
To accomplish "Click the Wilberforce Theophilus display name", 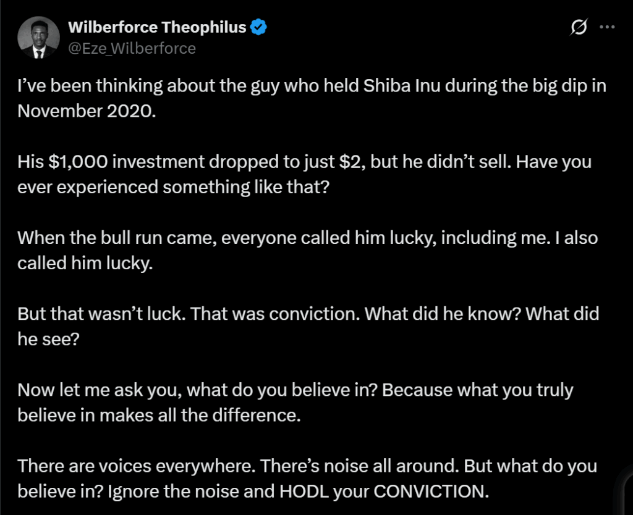I will click(157, 27).
